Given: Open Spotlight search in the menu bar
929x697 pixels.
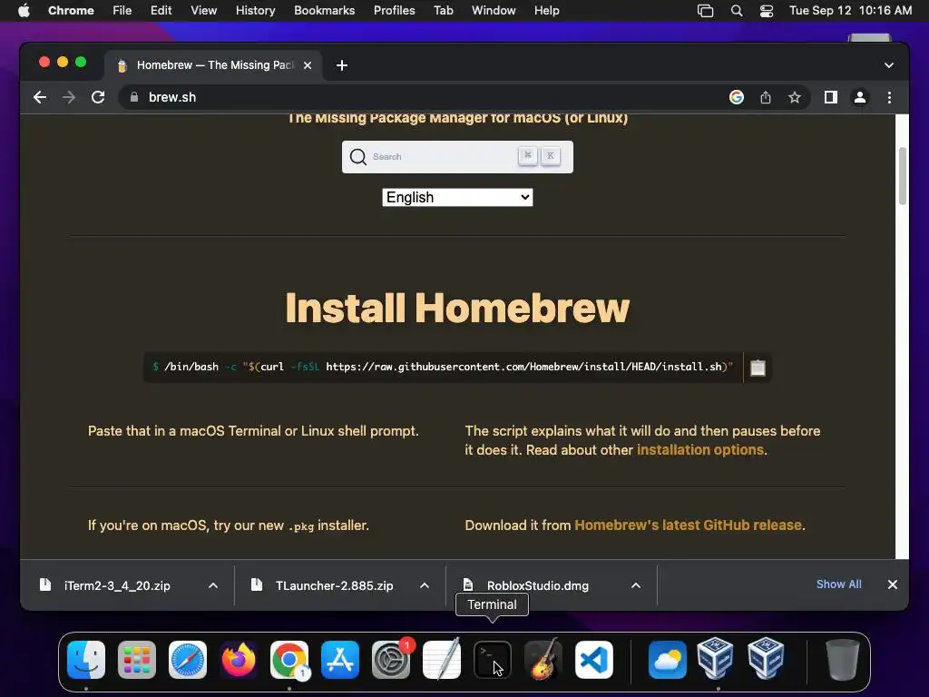Looking at the screenshot, I should [737, 11].
